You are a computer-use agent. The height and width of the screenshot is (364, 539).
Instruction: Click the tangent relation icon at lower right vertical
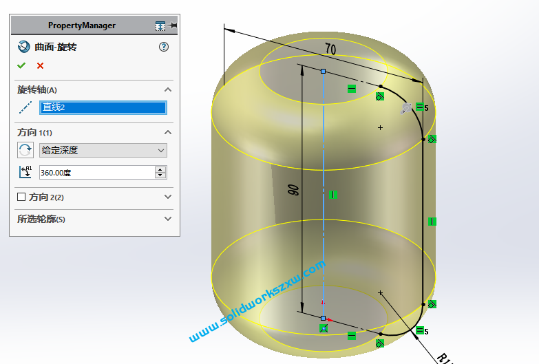click(x=432, y=304)
